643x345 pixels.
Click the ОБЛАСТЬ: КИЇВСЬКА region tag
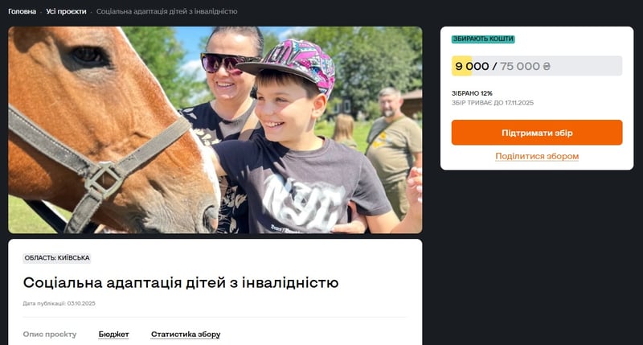pyautogui.click(x=56, y=258)
